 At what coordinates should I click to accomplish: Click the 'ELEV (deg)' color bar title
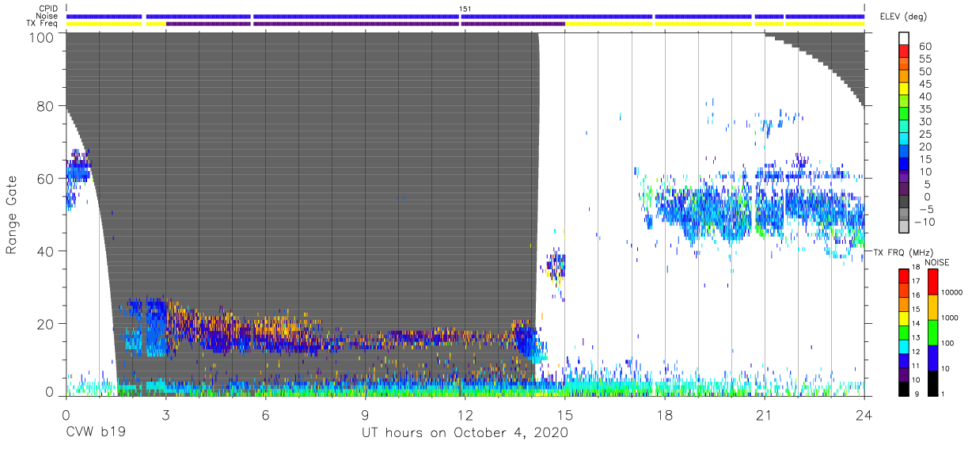902,17
